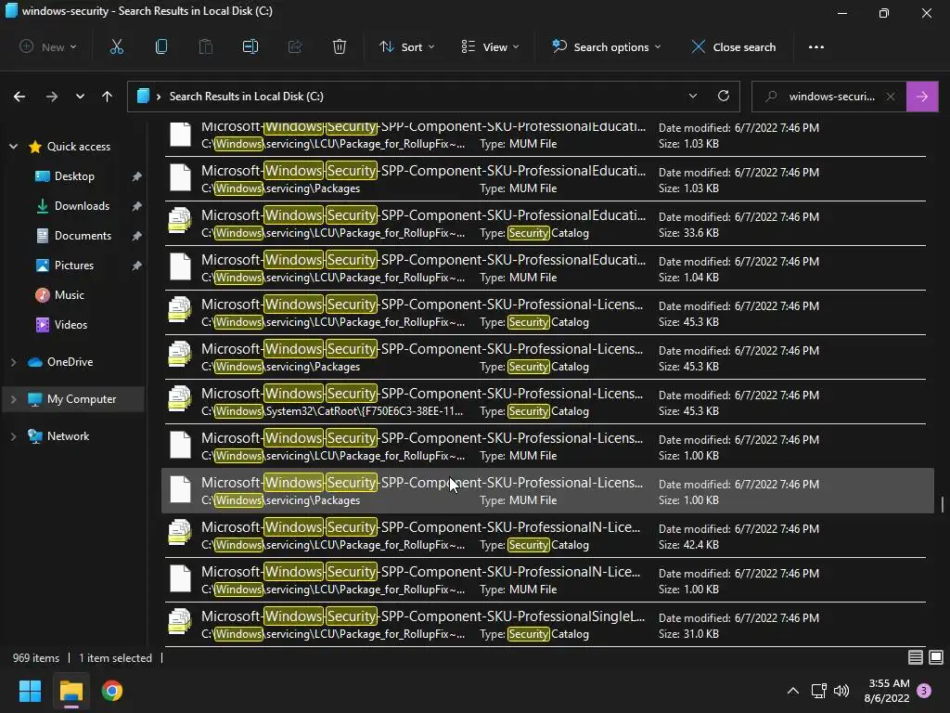This screenshot has height=713, width=950.
Task: Expand the My Computer tree node
Action: click(13, 399)
